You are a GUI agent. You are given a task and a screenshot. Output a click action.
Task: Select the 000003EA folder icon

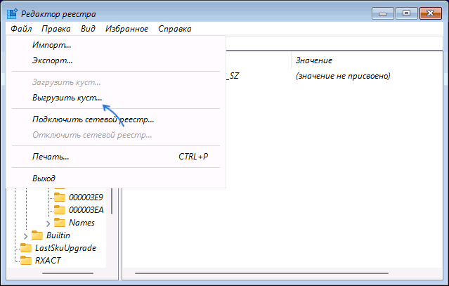click(59, 210)
